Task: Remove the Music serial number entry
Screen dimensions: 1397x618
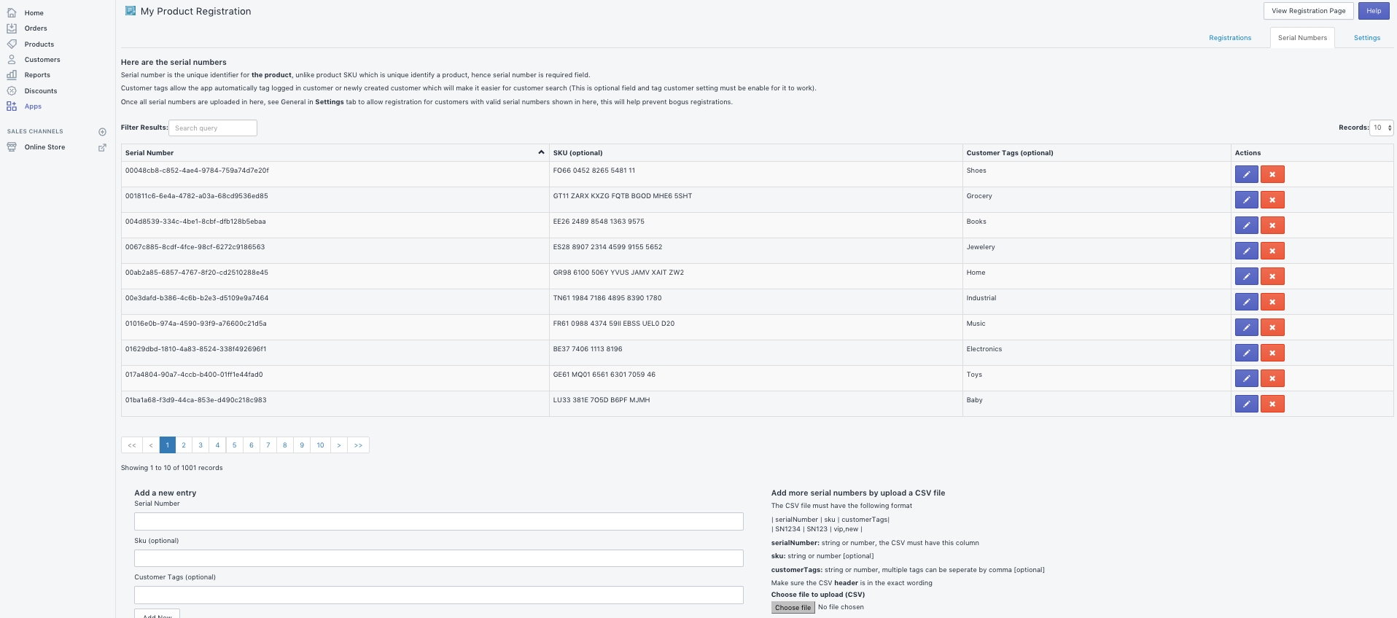Action: click(x=1272, y=327)
